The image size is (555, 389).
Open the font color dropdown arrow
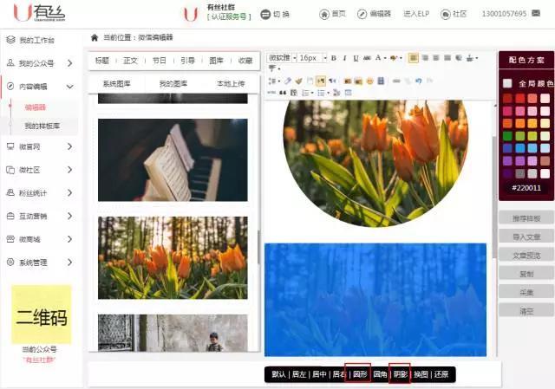(385, 58)
